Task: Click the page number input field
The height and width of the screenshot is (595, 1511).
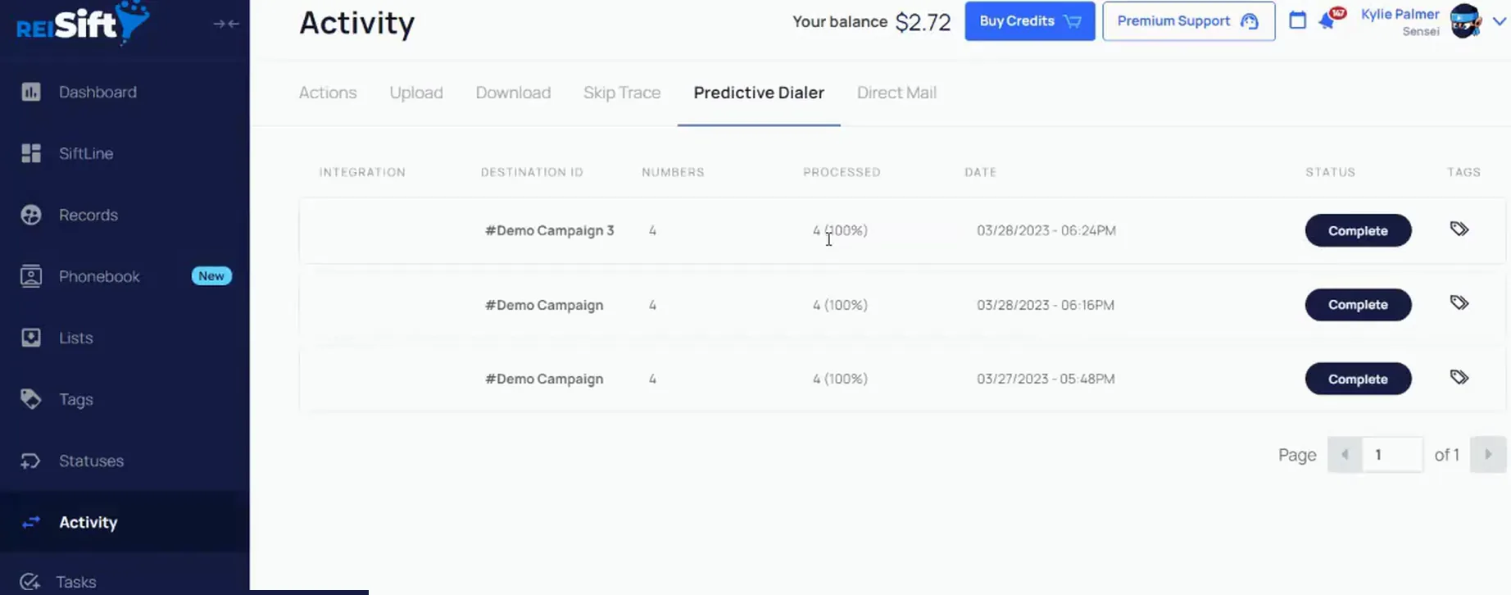Action: (1392, 455)
